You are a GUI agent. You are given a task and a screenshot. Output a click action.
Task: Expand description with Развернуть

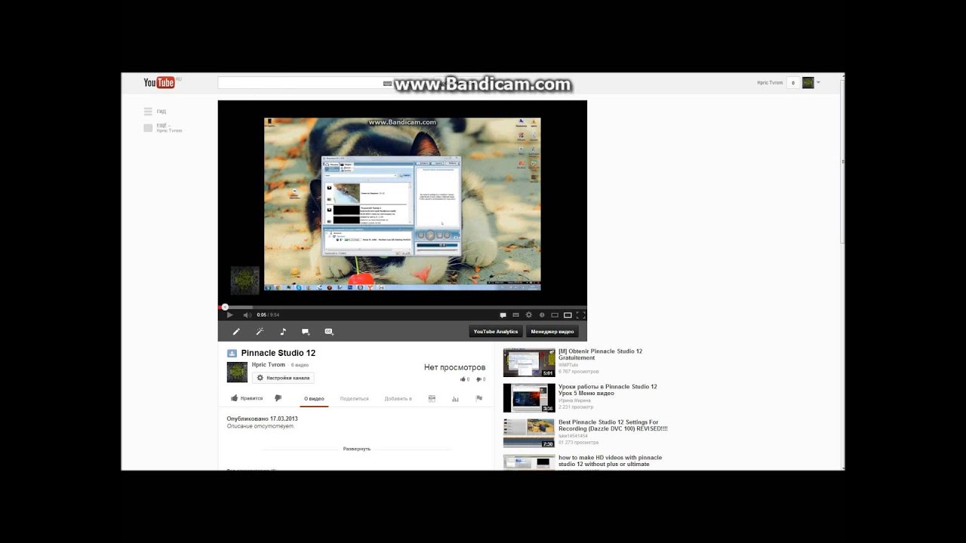pyautogui.click(x=356, y=449)
